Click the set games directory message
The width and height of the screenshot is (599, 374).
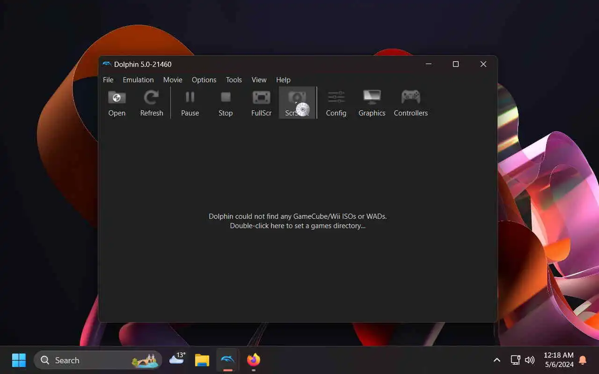(298, 221)
